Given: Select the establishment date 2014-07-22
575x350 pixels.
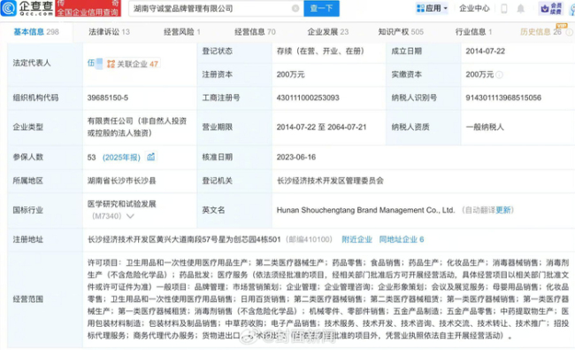Looking at the screenshot, I should pyautogui.click(x=486, y=51).
